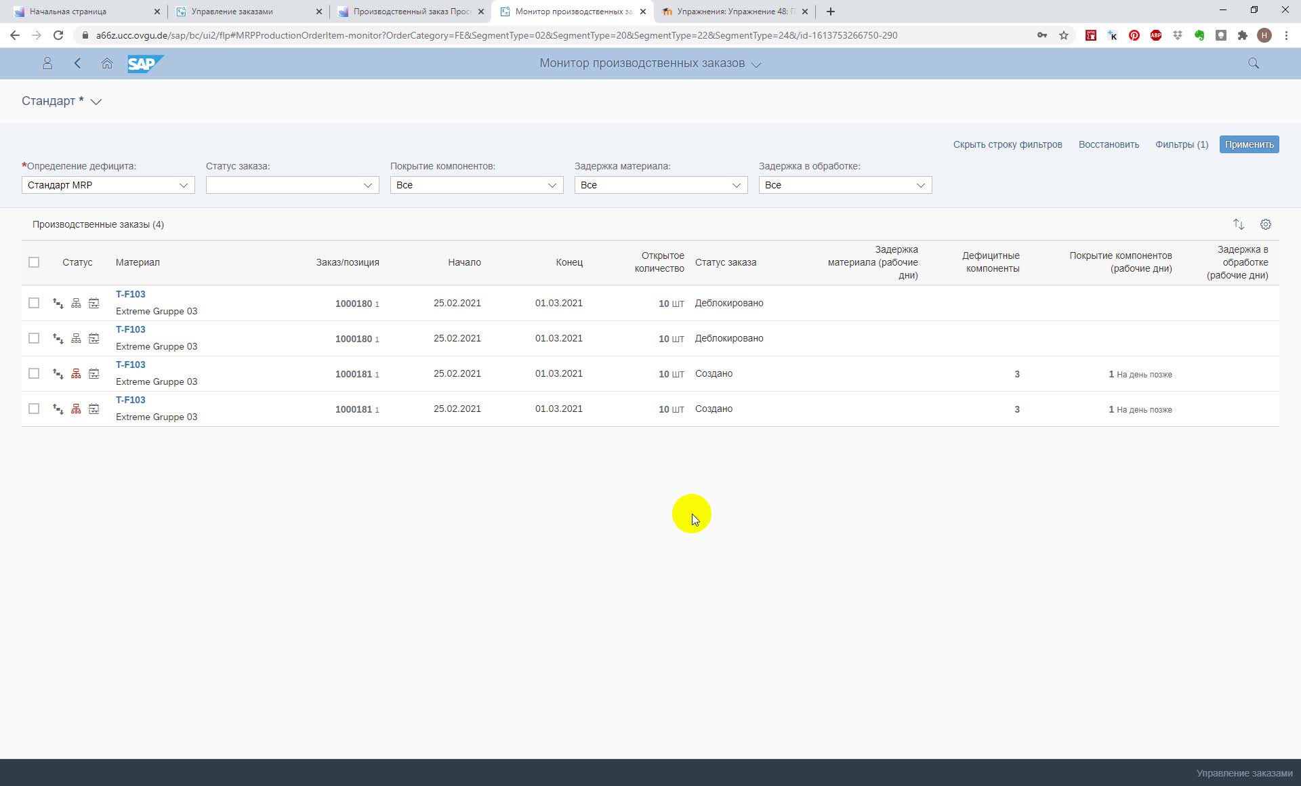Click order-flow status icon in last 1000181 row
The width and height of the screenshot is (1301, 786).
click(x=58, y=409)
